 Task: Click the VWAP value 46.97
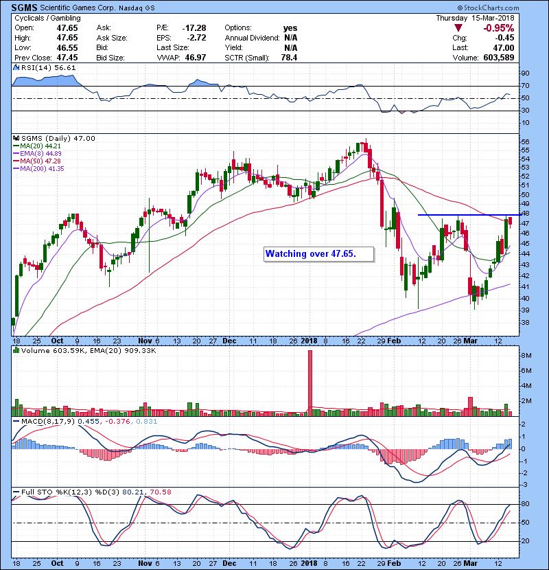click(x=196, y=58)
